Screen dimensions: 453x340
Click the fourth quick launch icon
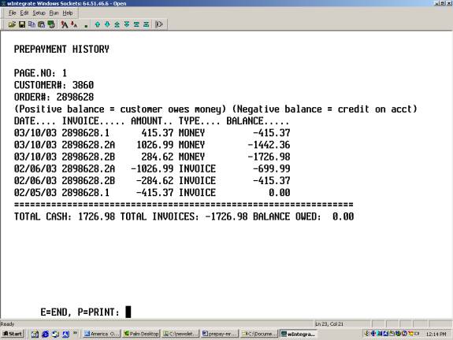pos(65,334)
